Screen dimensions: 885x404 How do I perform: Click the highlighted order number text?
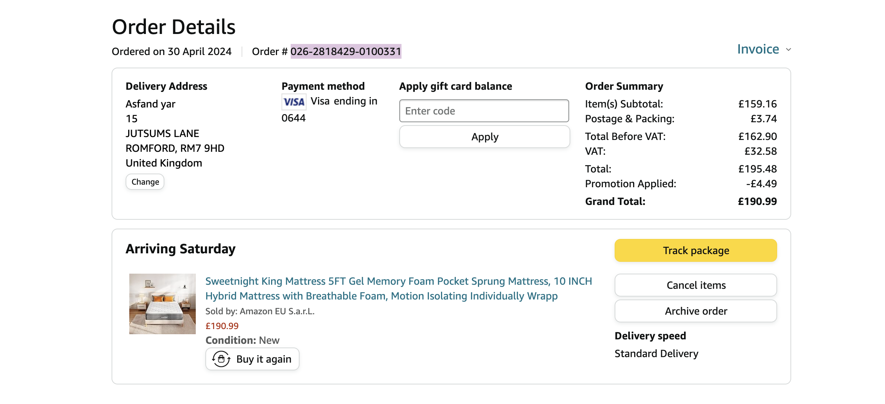(x=346, y=51)
